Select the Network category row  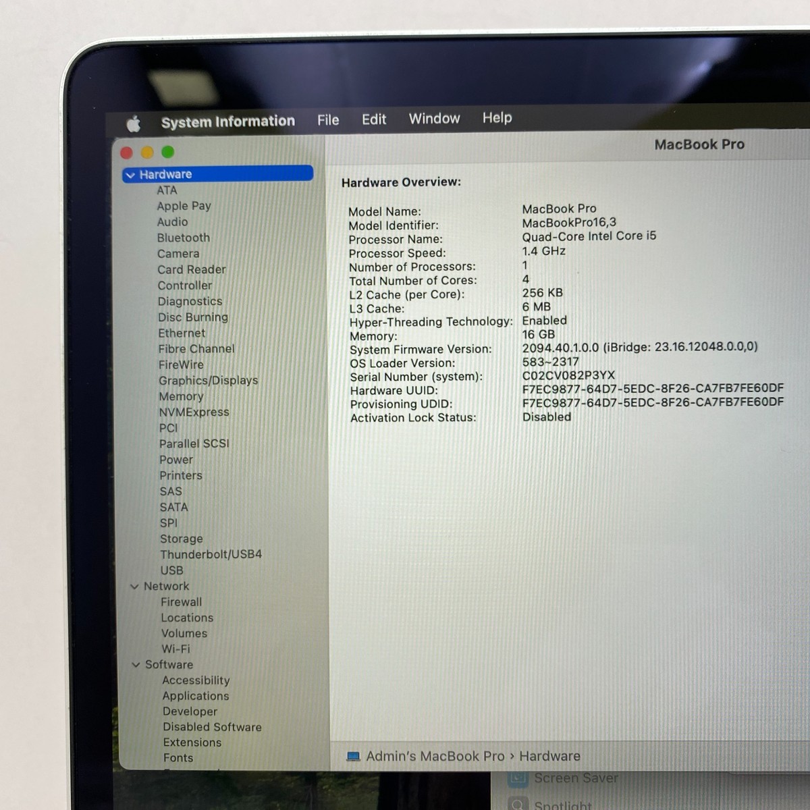click(166, 586)
